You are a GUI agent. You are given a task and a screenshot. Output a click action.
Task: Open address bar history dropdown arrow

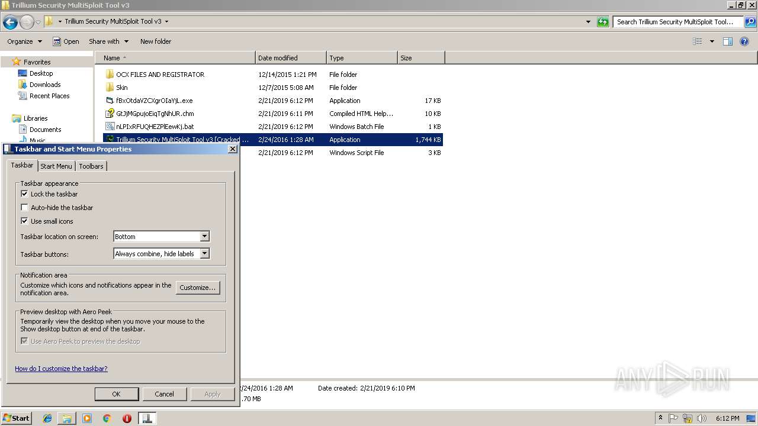coord(588,22)
